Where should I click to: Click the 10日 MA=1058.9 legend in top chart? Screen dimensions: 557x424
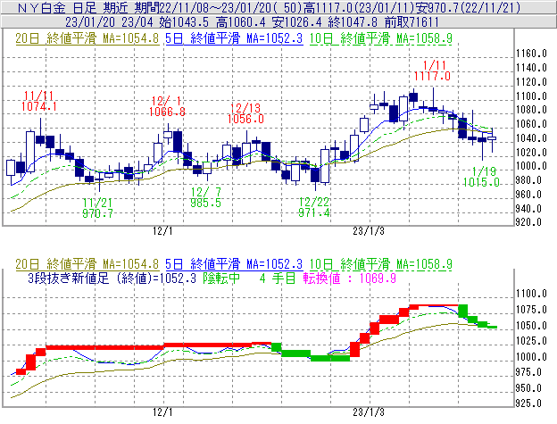click(x=381, y=38)
